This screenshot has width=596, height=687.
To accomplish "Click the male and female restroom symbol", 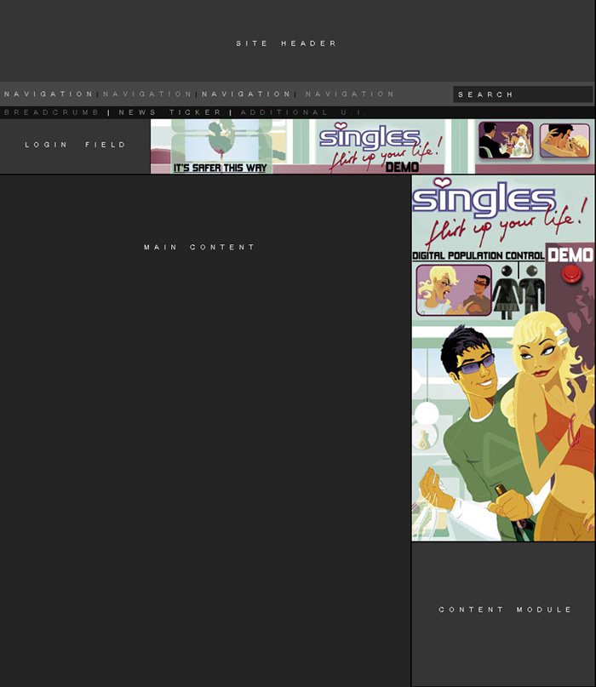I will 519,291.
